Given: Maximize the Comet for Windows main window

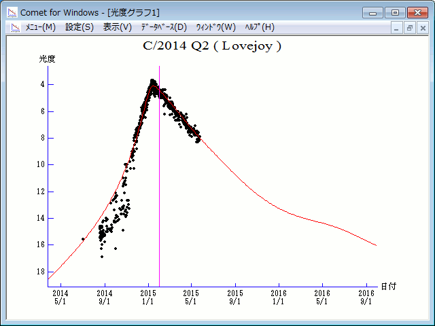Looking at the screenshot, I should (395, 13).
